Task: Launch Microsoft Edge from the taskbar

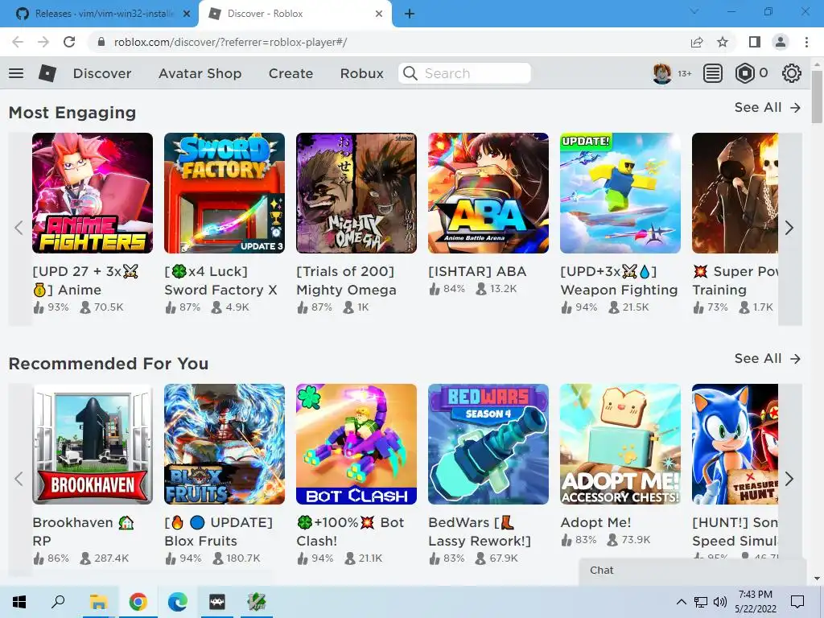Action: coord(178,602)
